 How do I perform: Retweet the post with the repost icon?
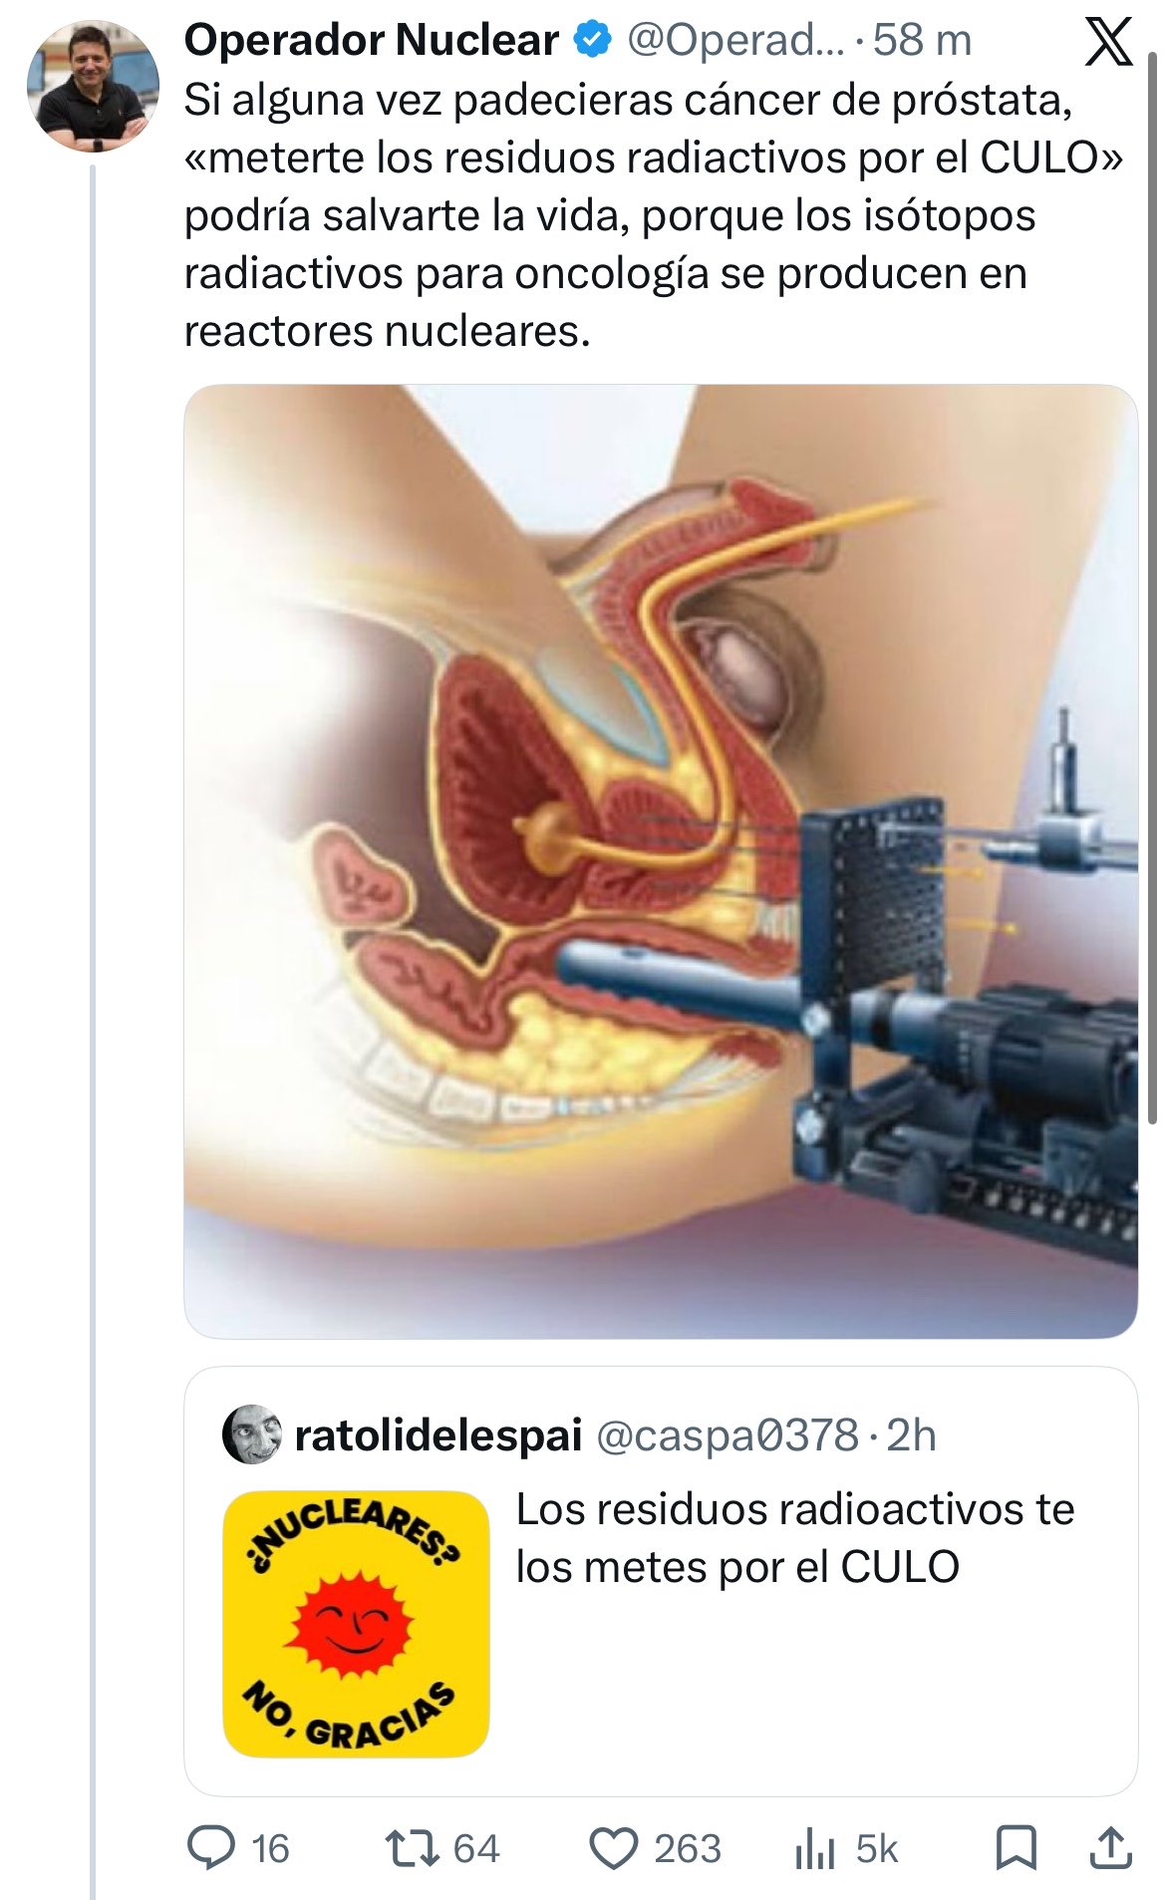tap(413, 1848)
